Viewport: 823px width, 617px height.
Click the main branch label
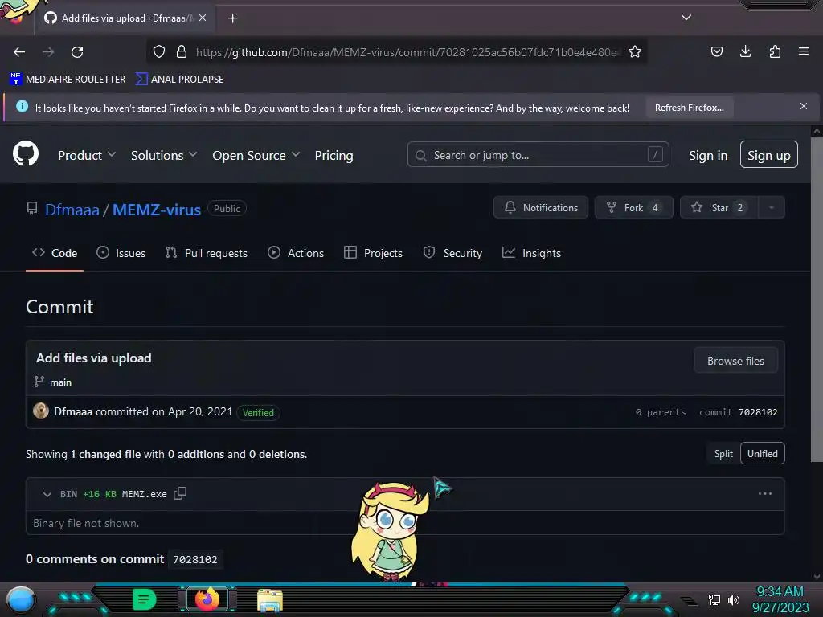[60, 382]
